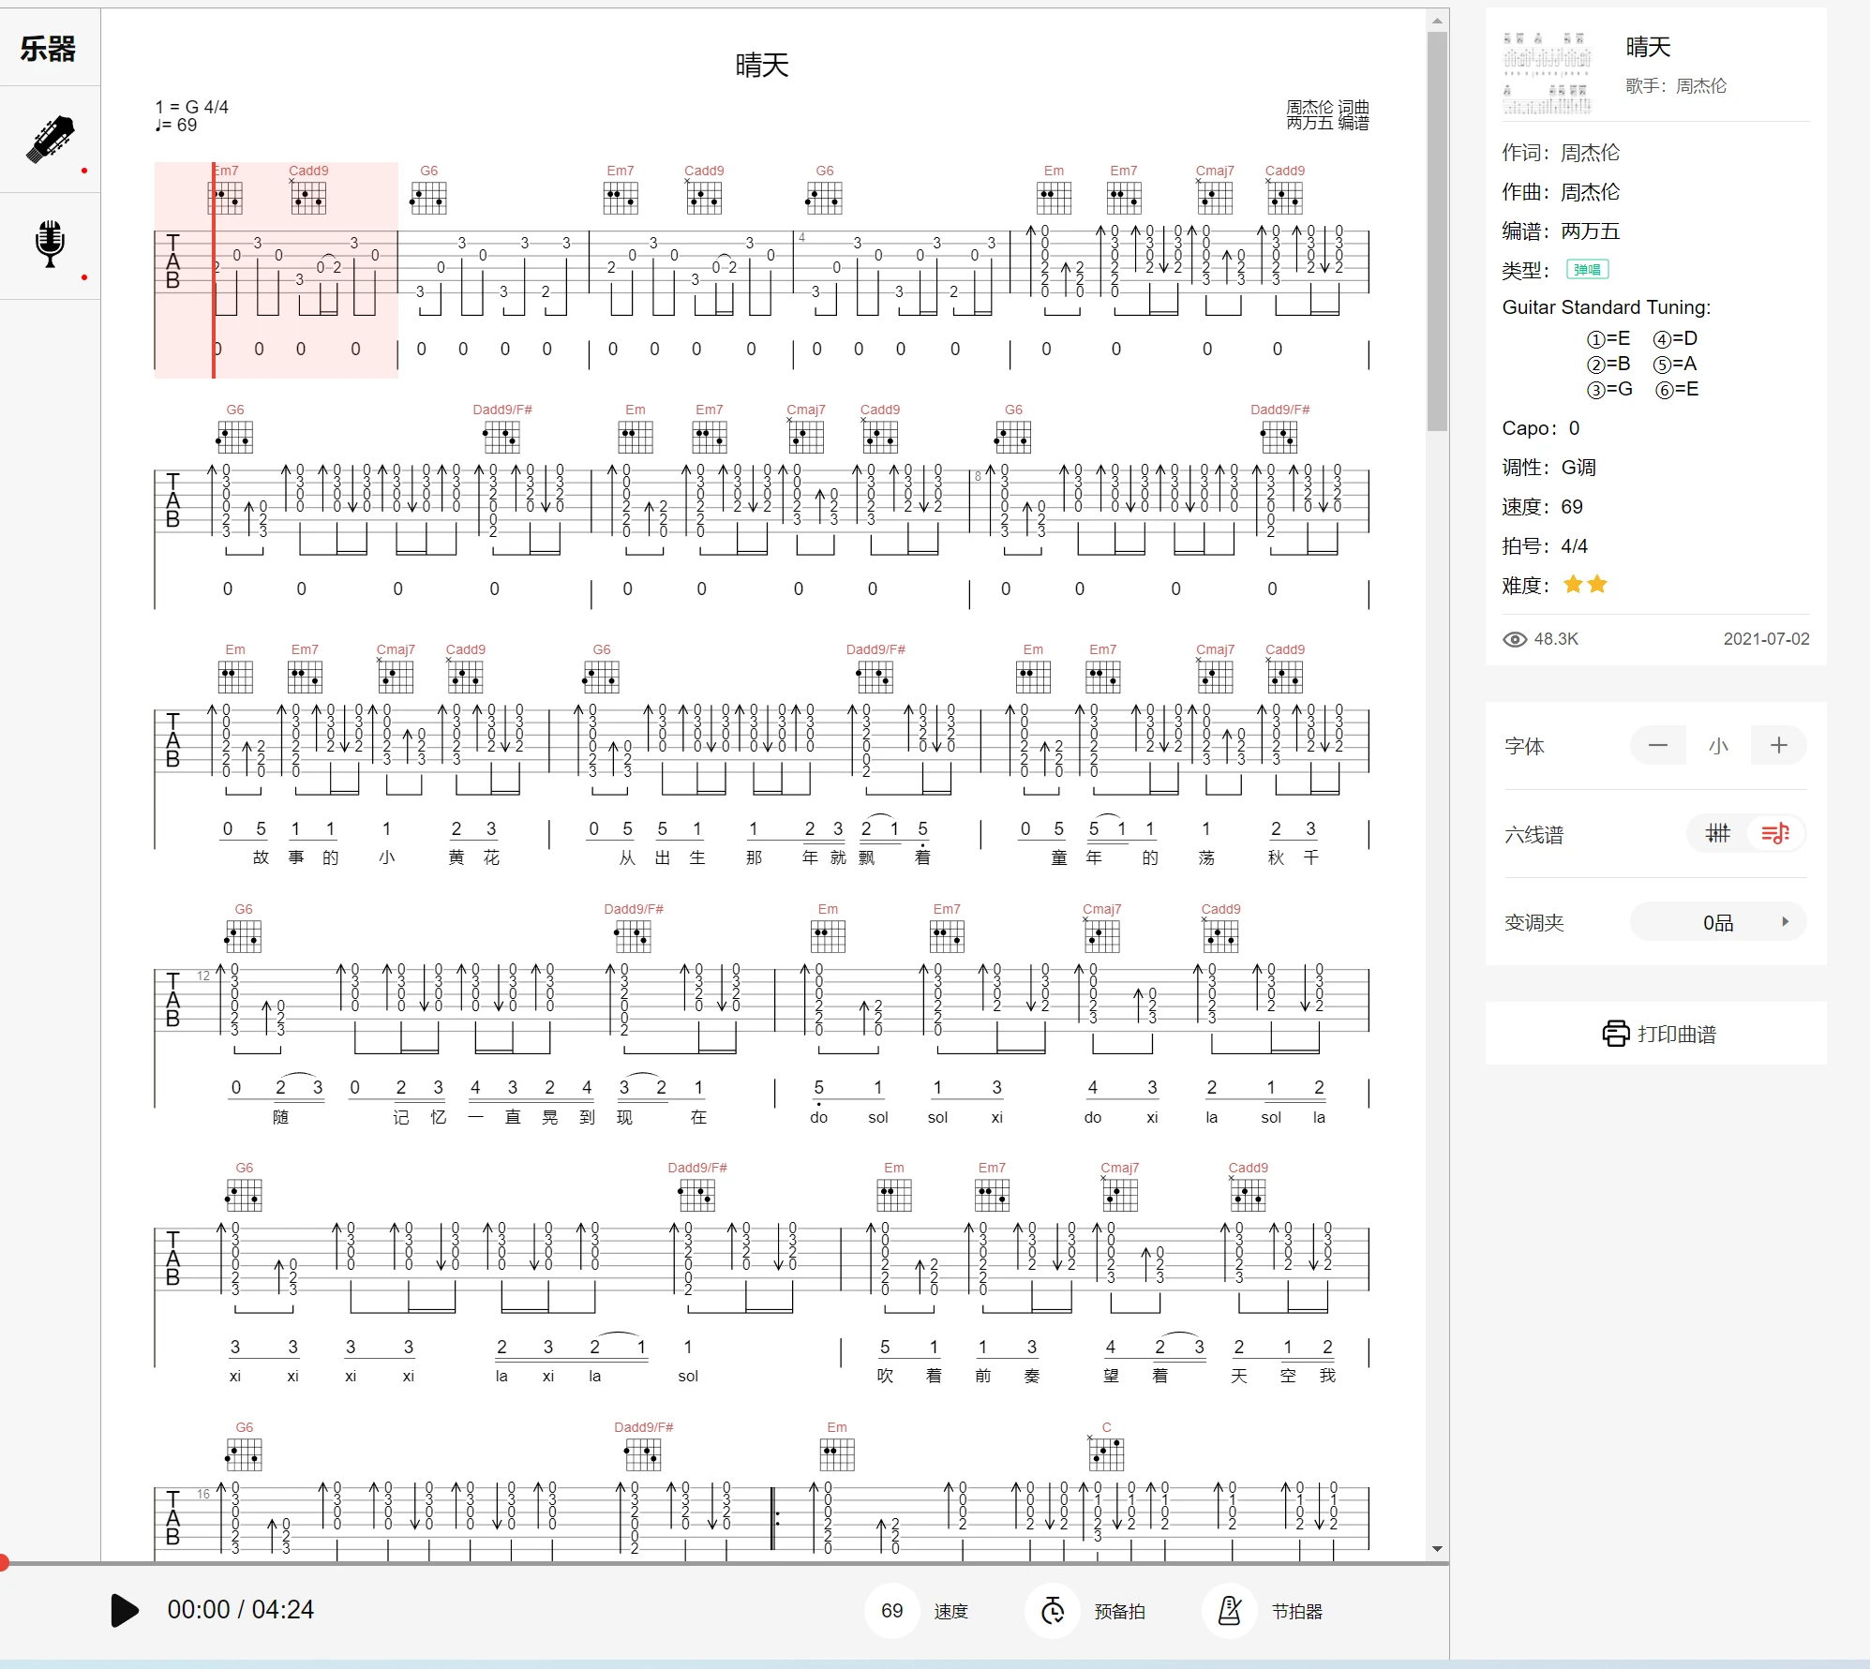Select the microphone vocal icon in sidebar
Image resolution: width=1870 pixels, height=1669 pixels.
point(50,245)
